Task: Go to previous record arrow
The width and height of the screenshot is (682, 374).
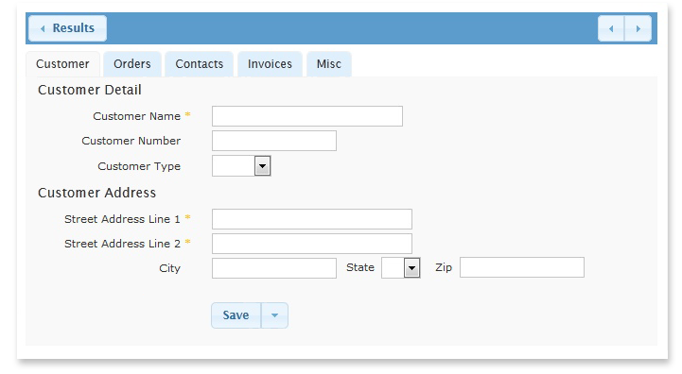Action: click(x=611, y=28)
